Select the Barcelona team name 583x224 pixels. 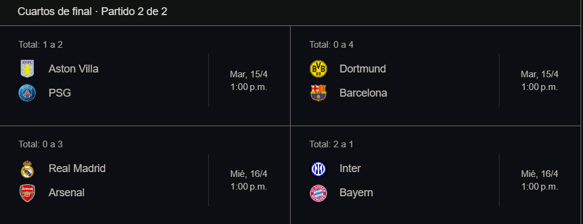click(363, 93)
